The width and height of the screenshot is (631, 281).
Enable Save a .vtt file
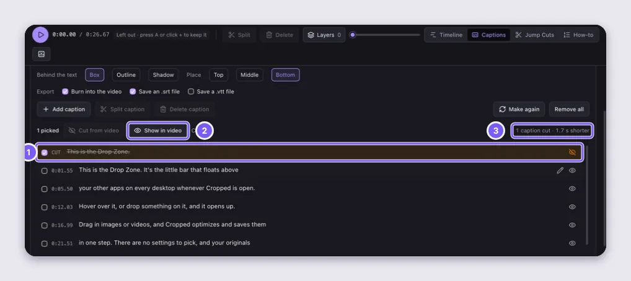point(191,92)
